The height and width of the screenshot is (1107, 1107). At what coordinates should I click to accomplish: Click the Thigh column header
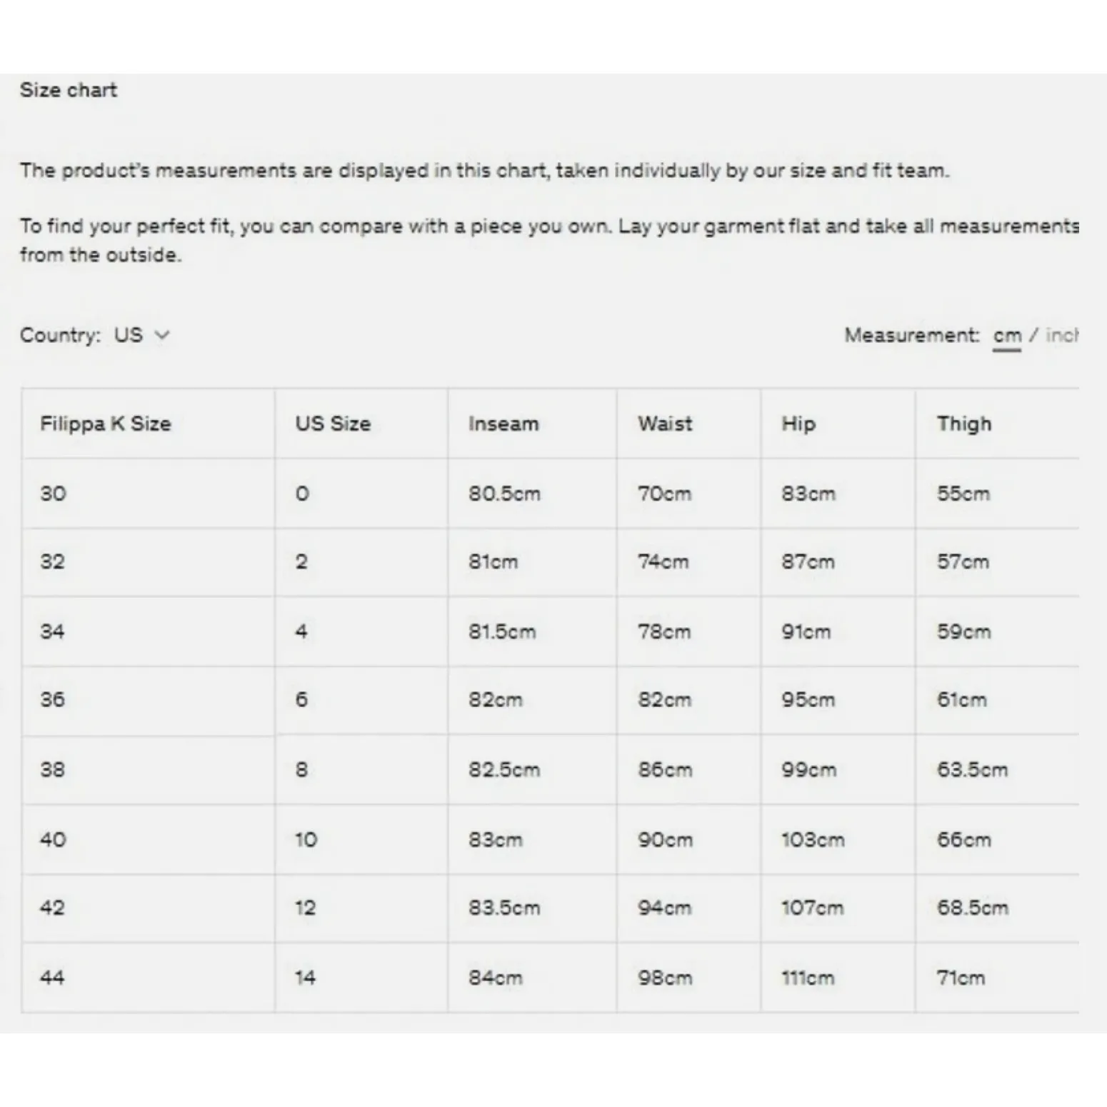pyautogui.click(x=964, y=424)
